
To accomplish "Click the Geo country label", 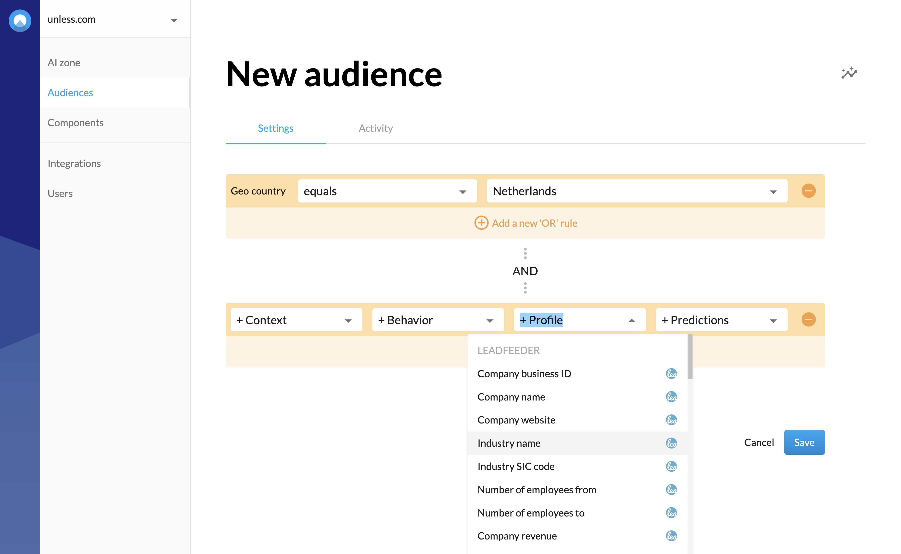I will coord(258,191).
